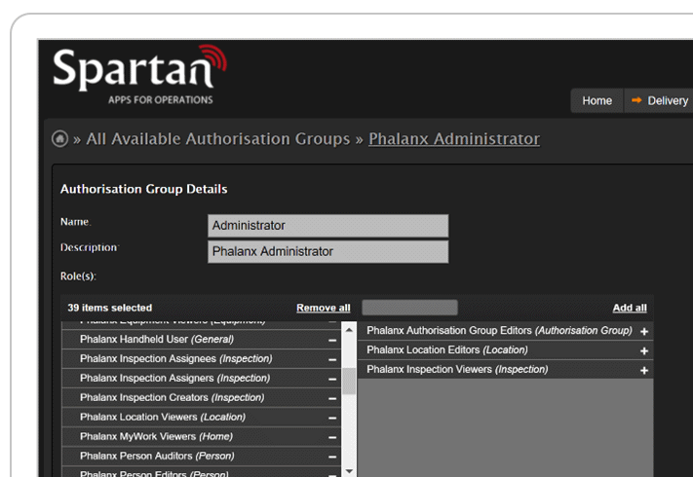The image size is (693, 477).
Task: Remove Phalanx MyWork Viewers role minus icon
Action: coord(332,437)
